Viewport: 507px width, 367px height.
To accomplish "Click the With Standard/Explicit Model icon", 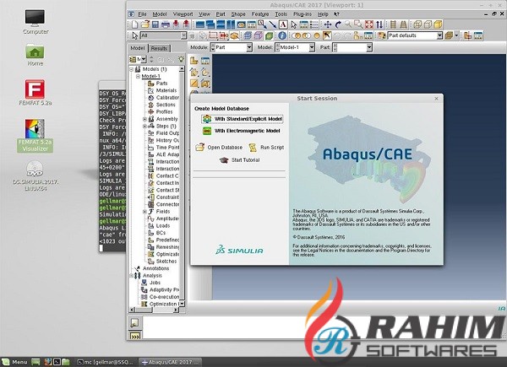I will click(207, 119).
